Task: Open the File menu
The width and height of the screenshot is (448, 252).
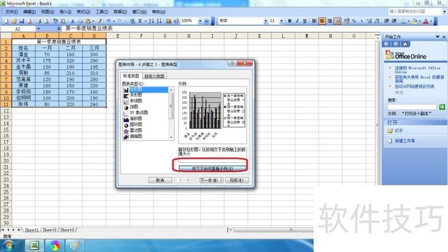Action: coord(11,12)
